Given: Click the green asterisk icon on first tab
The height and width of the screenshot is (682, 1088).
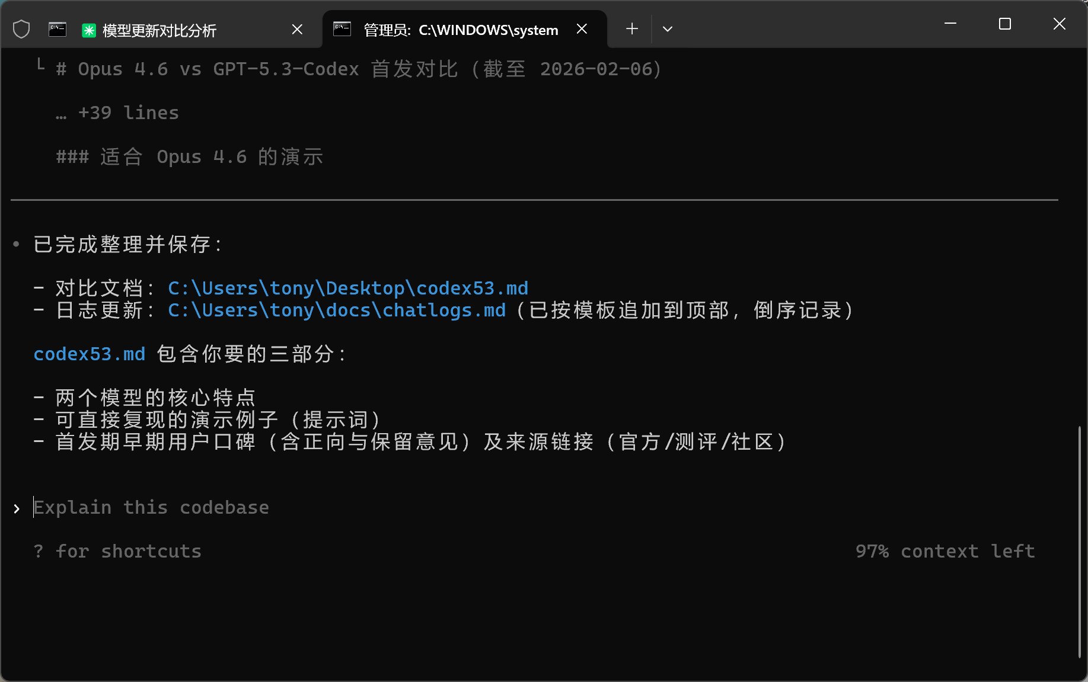Looking at the screenshot, I should 89,30.
